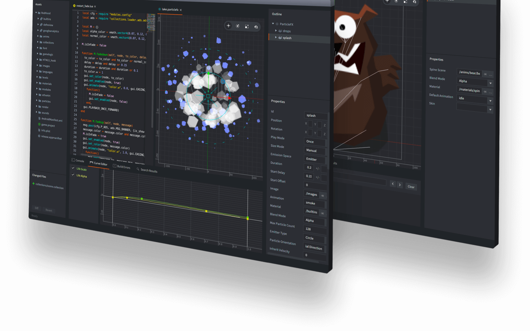Screen dimensions: 530x331
Task: Click the ParticleFX root icon in Outline
Action: 277,24
